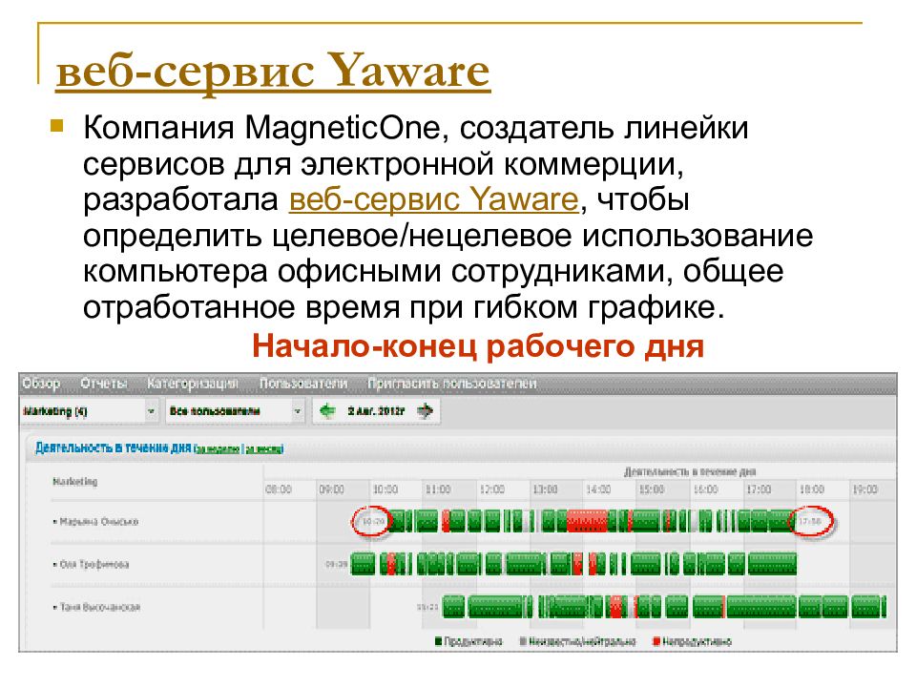Image resolution: width=916 pixels, height=687 pixels.
Task: Click the 16:00 hour column header
Action: pyautogui.click(x=706, y=489)
